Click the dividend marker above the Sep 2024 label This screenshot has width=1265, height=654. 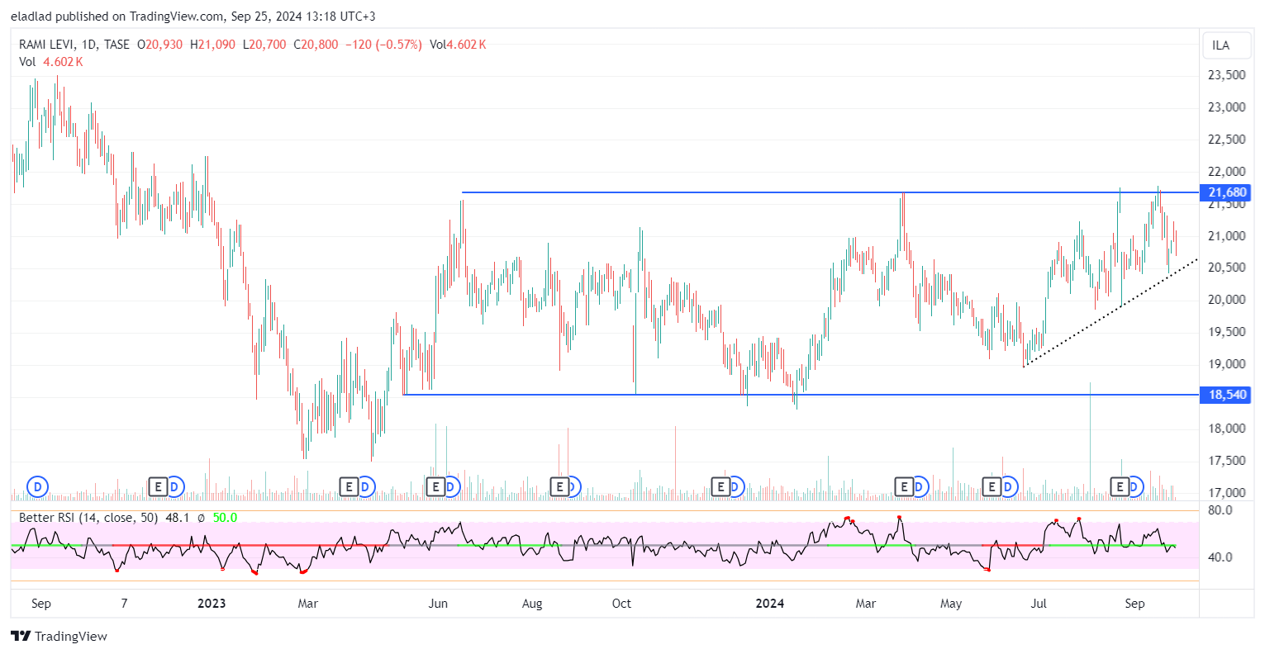pos(1135,487)
